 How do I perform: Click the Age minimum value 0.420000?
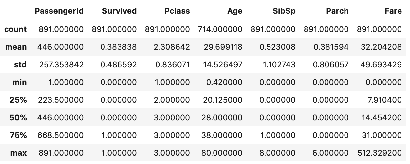click(224, 82)
